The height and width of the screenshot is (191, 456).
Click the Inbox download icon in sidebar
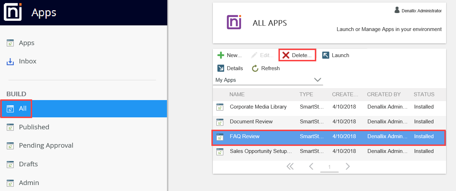(10, 61)
